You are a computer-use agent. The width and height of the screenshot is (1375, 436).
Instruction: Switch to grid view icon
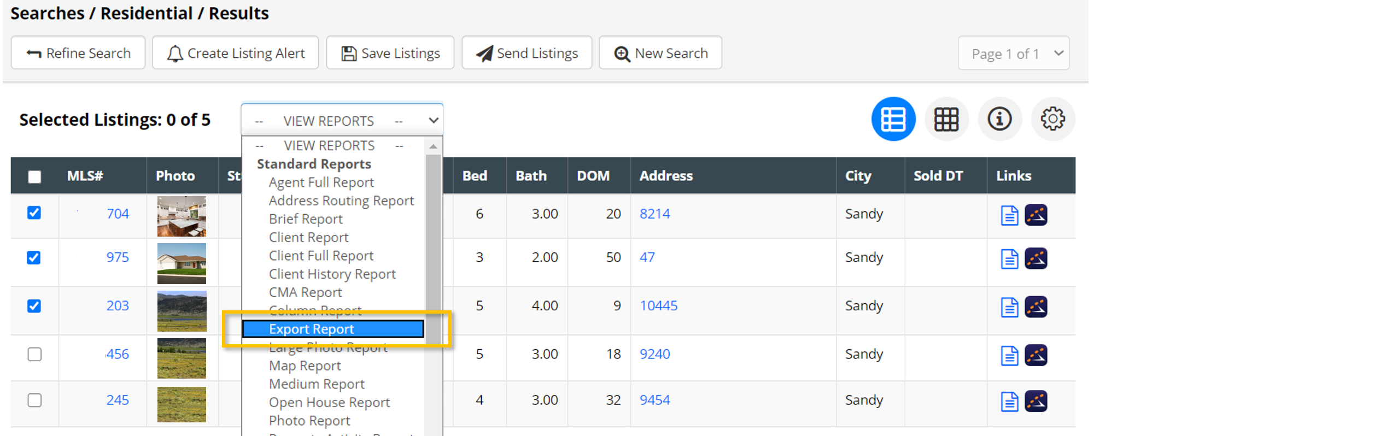click(946, 119)
